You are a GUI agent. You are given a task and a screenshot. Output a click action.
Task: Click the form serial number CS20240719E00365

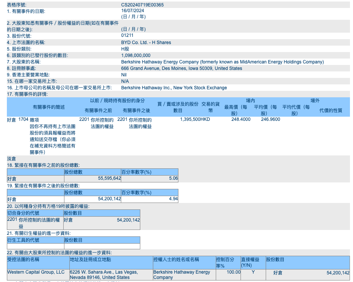click(143, 5)
